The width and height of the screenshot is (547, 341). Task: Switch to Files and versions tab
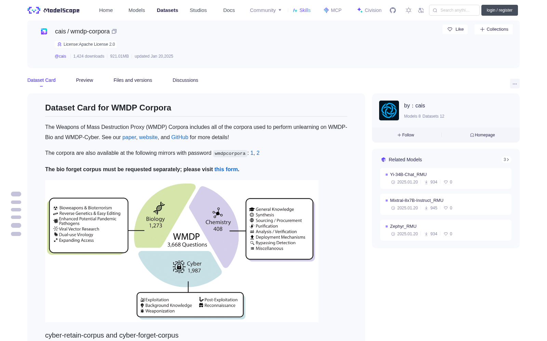pyautogui.click(x=133, y=80)
